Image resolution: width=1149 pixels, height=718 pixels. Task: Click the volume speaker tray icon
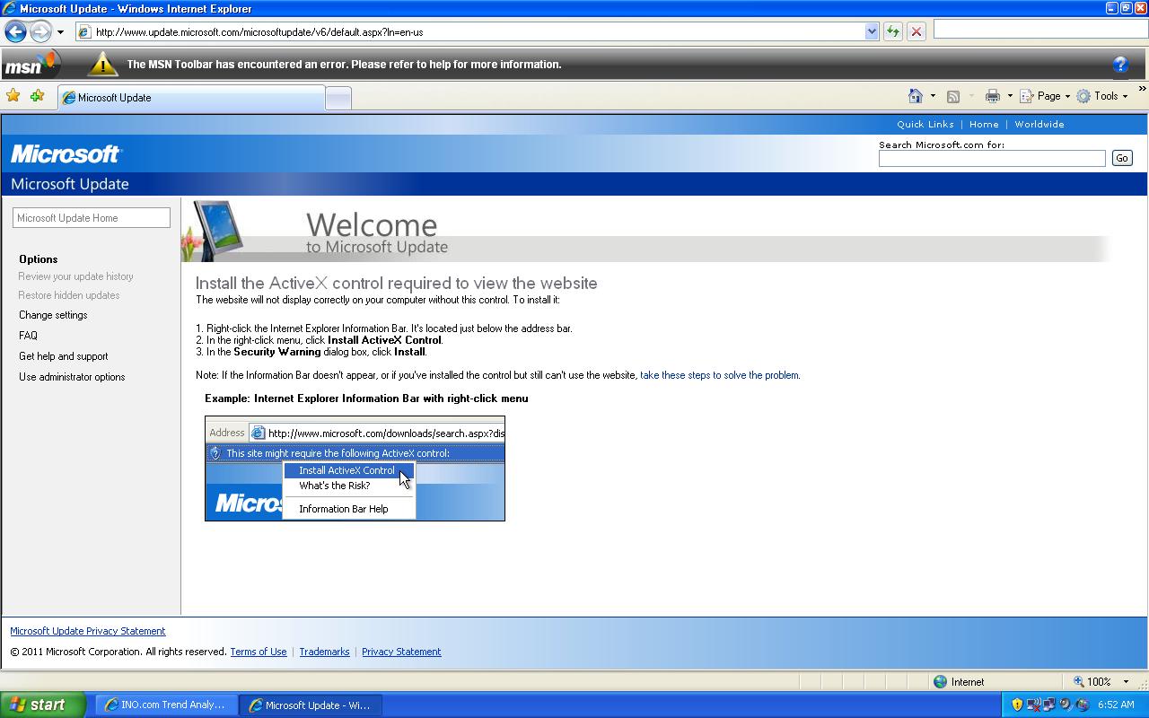[1066, 705]
